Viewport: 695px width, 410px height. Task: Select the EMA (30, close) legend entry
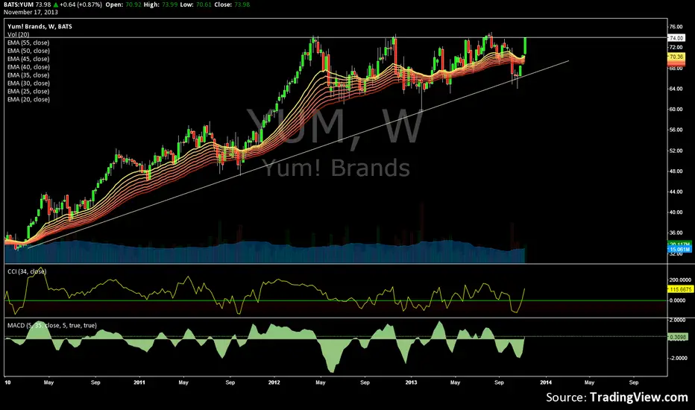pyautogui.click(x=28, y=83)
